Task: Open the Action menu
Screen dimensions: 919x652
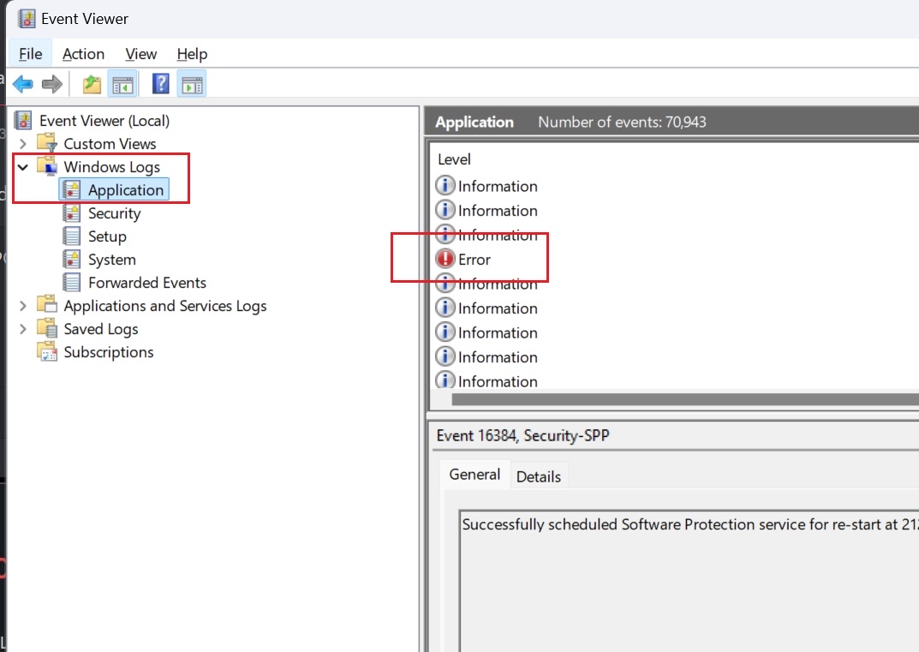Action: click(83, 54)
